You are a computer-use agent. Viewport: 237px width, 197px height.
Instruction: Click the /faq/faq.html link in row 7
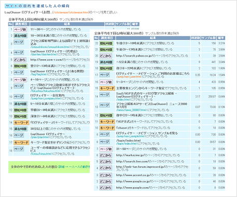point(38,74)
